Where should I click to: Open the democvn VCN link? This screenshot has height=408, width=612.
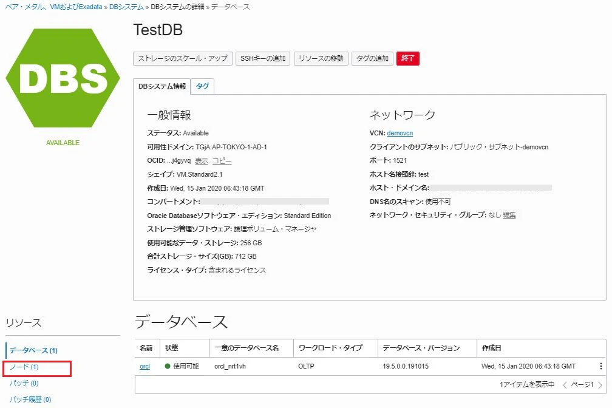tap(399, 133)
